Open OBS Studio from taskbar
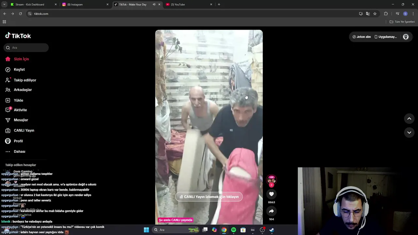The image size is (418, 235). tap(262, 230)
